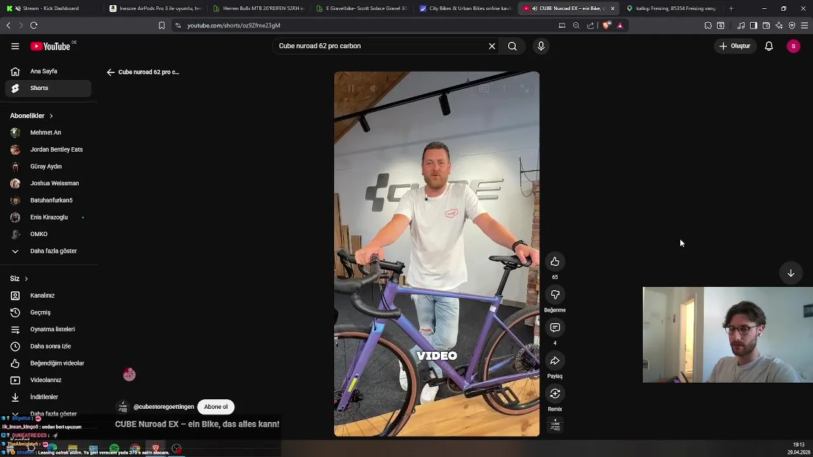Go to YouTube home via the logo
The image size is (813, 457).
50,46
